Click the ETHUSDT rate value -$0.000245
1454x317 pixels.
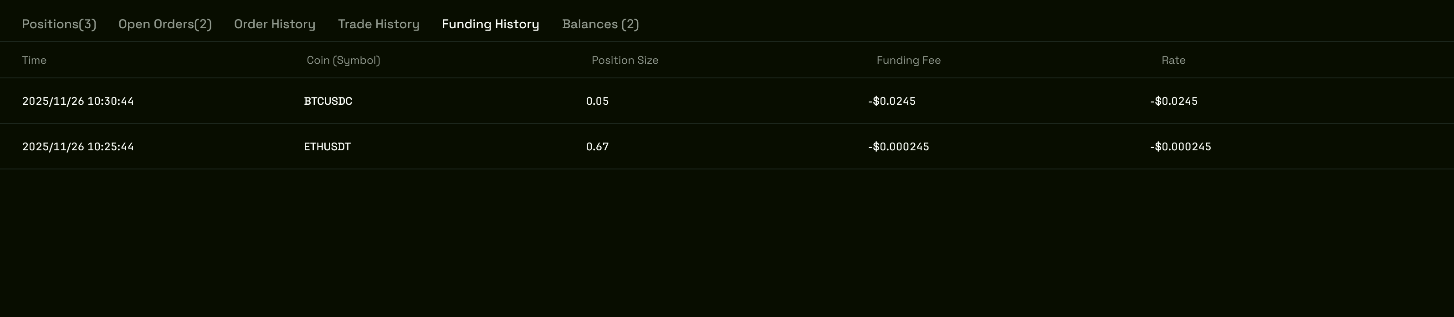coord(1181,147)
